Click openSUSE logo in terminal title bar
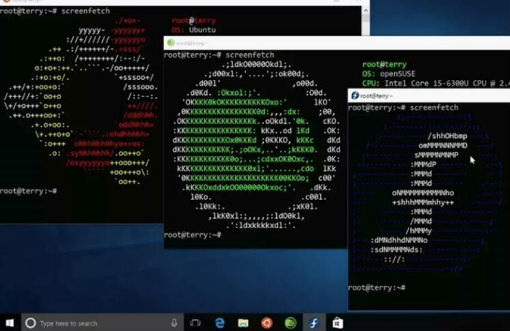Screen dimensions: 510x331 170,42
